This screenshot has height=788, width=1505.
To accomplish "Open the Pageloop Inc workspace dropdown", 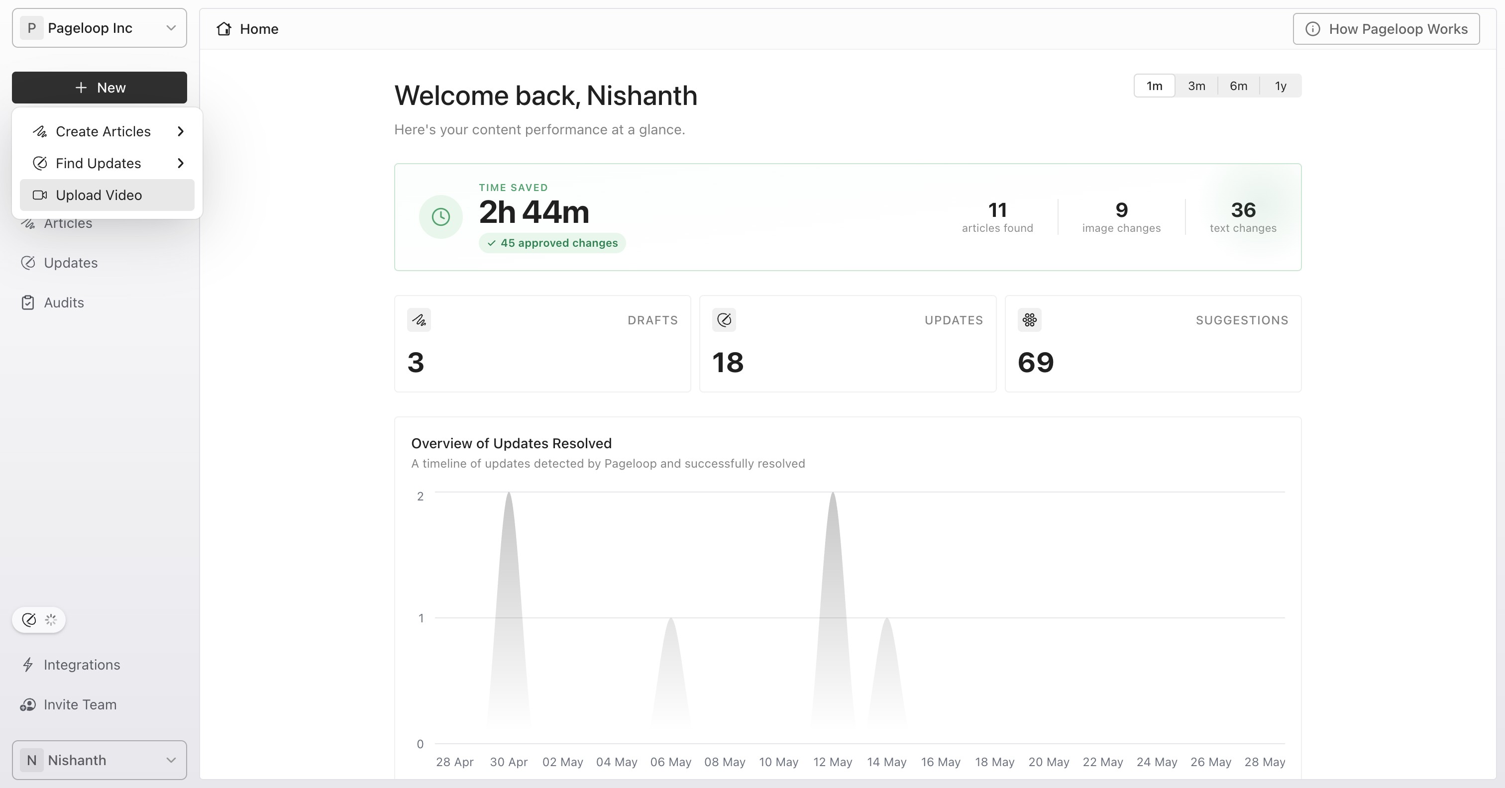I will point(100,28).
